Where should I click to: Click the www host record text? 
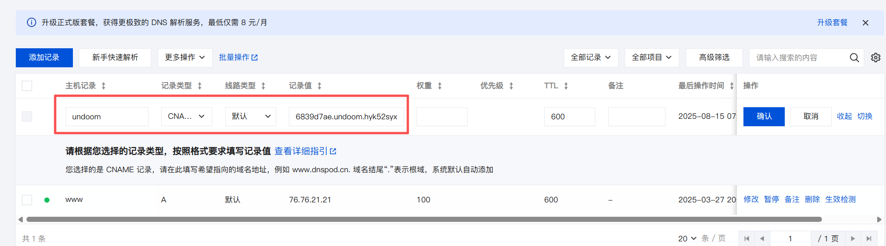tap(74, 200)
